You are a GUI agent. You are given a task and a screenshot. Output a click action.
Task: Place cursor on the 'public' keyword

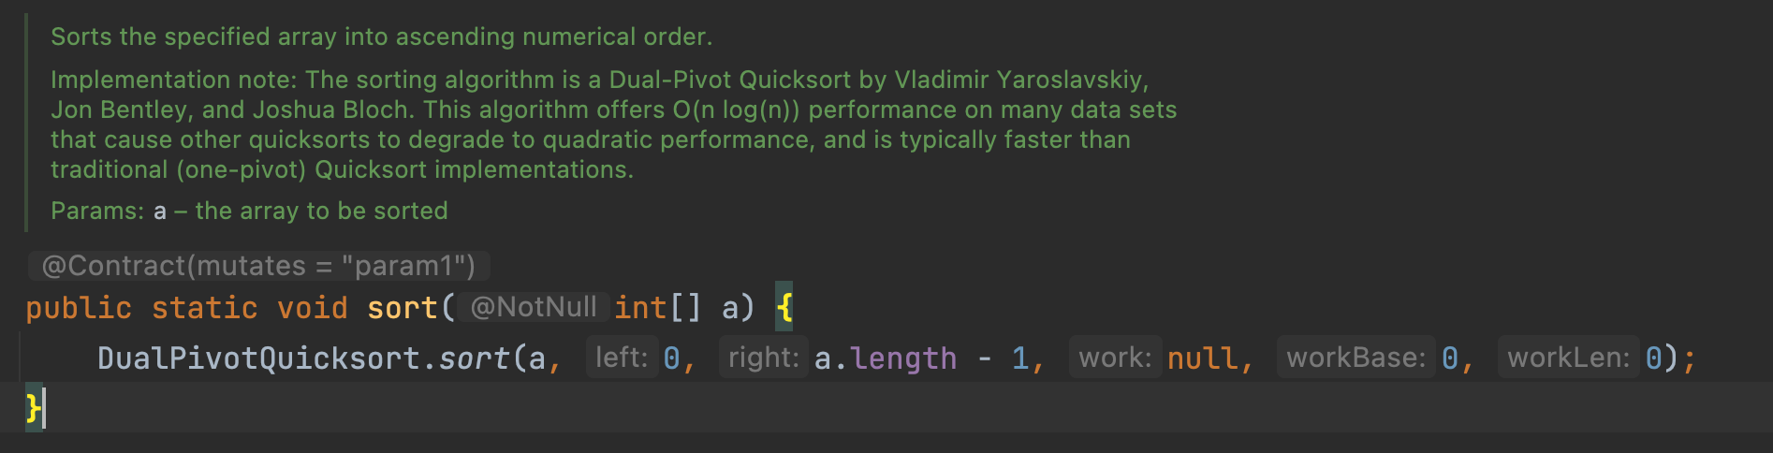pyautogui.click(x=79, y=308)
